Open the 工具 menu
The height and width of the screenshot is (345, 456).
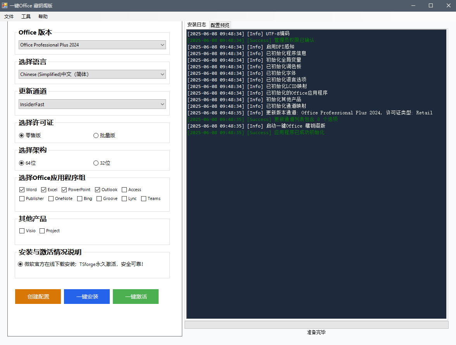(26, 17)
